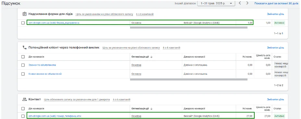The width and height of the screenshot is (301, 119).
Task: Click horizontal scrollbar under phone call table
Action: pos(189,80)
